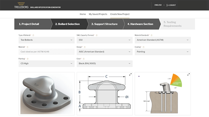Show help for Material Standards field
Image resolution: width=209 pixels, height=117 pixels.
pos(152,35)
